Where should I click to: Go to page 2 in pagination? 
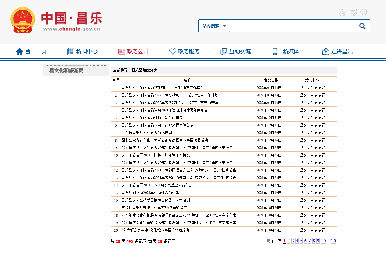[288, 241]
